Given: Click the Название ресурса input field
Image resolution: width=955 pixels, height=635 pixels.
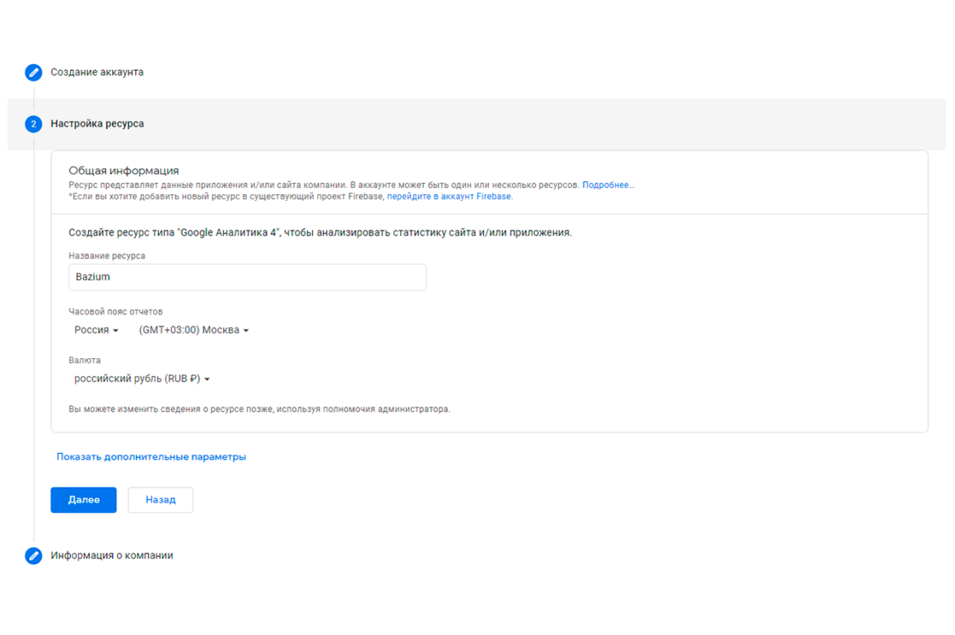Looking at the screenshot, I should pos(247,278).
